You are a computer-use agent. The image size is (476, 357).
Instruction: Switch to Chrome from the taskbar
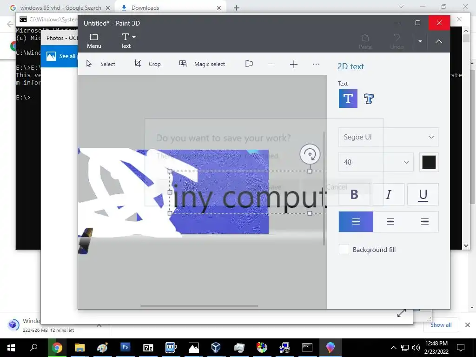[x=57, y=348]
